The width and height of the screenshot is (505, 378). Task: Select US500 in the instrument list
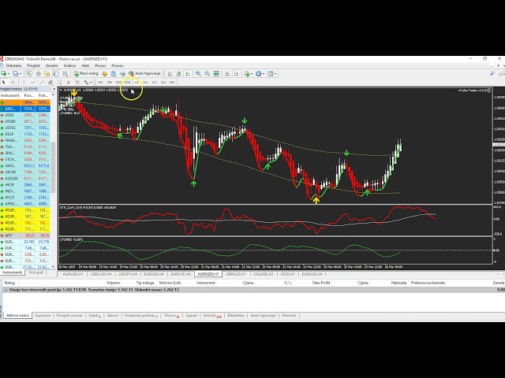(9, 121)
